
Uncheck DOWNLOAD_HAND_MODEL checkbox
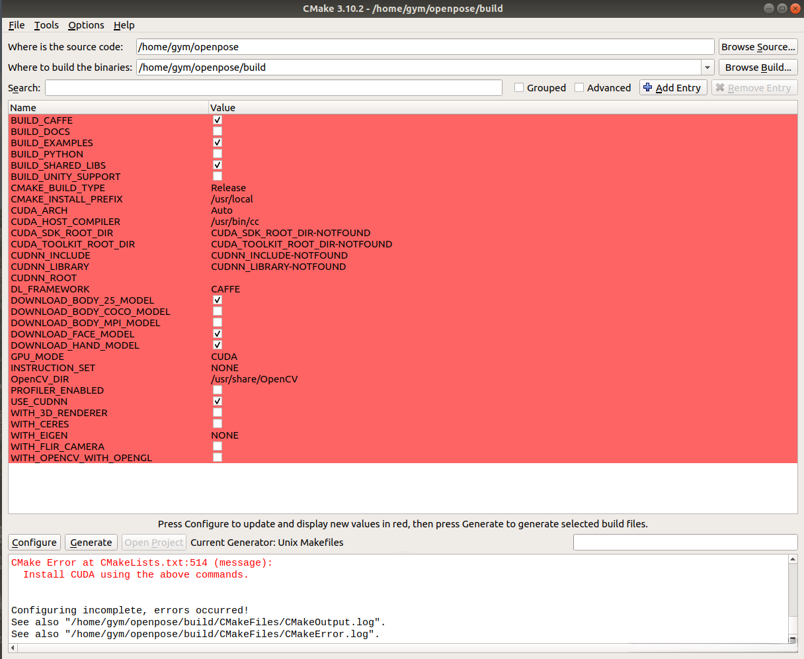(217, 345)
